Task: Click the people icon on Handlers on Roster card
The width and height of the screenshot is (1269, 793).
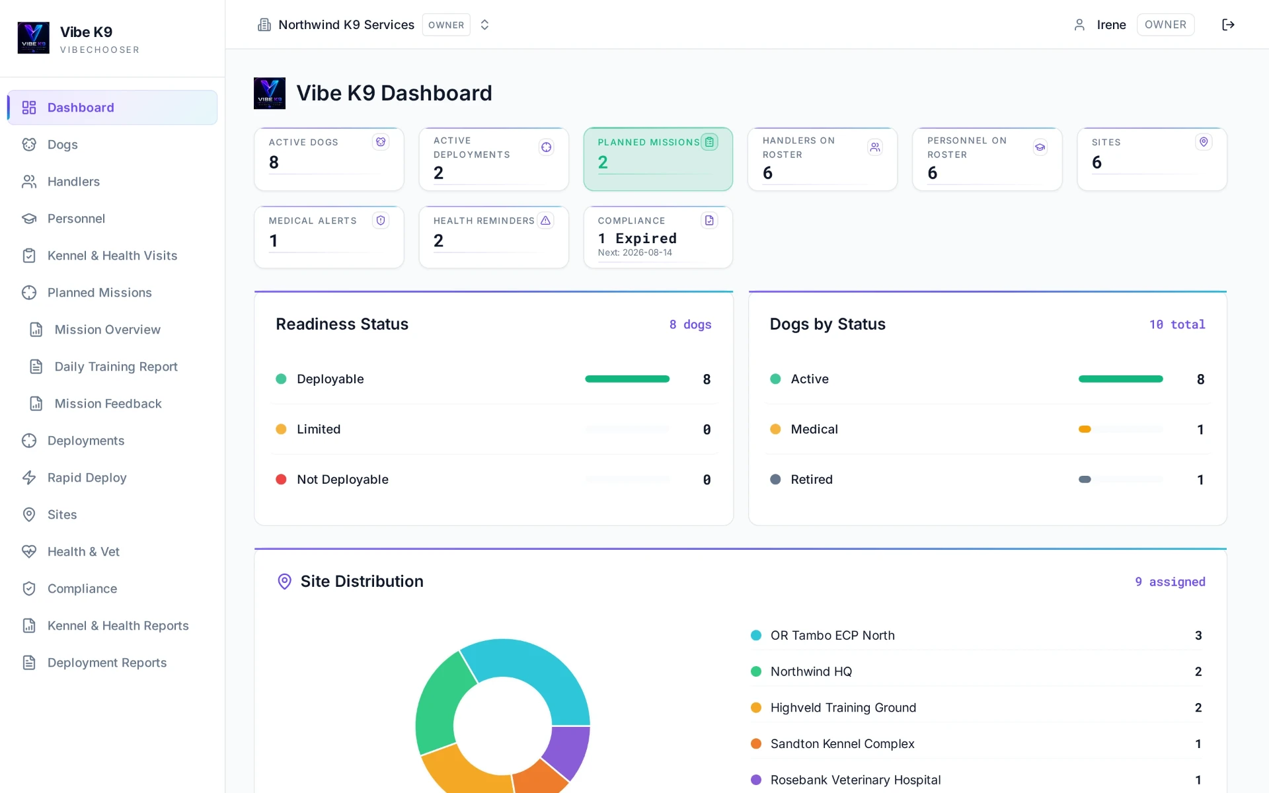Action: (x=875, y=147)
